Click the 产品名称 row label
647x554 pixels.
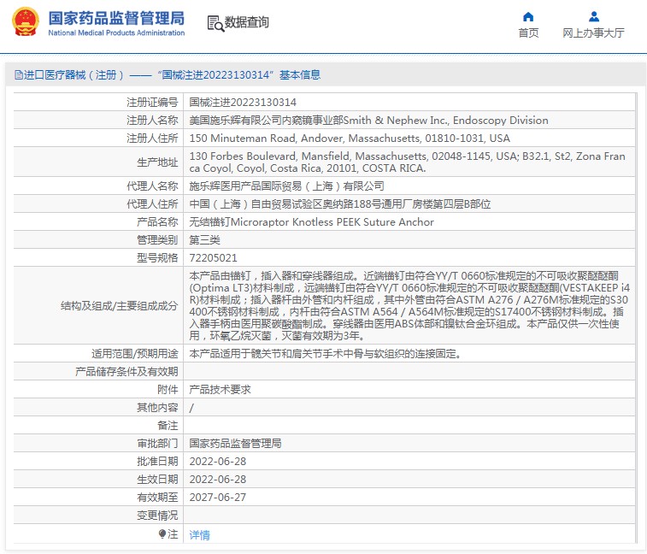(x=157, y=221)
